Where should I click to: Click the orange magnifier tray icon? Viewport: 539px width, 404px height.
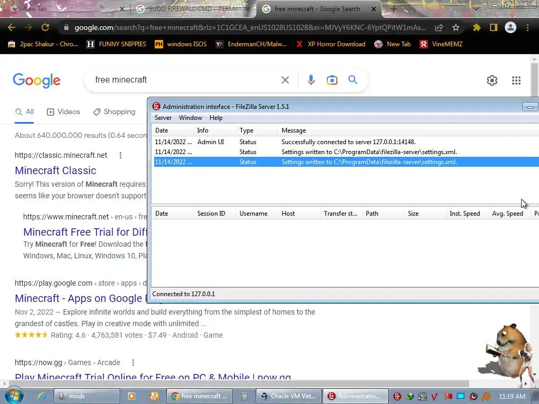point(486,397)
